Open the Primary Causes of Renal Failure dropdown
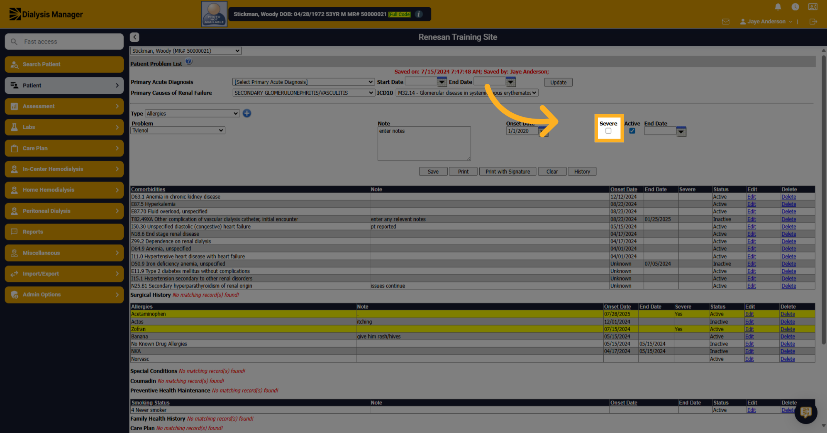Viewport: 827px width, 433px height. pos(304,93)
